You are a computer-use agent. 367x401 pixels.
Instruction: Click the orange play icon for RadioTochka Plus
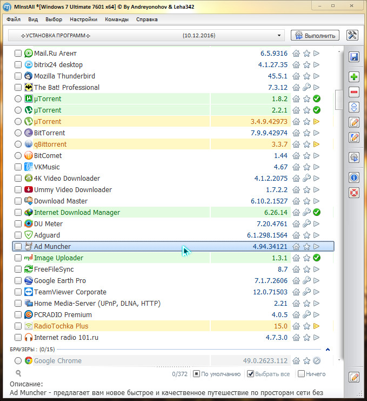pyautogui.click(x=316, y=326)
